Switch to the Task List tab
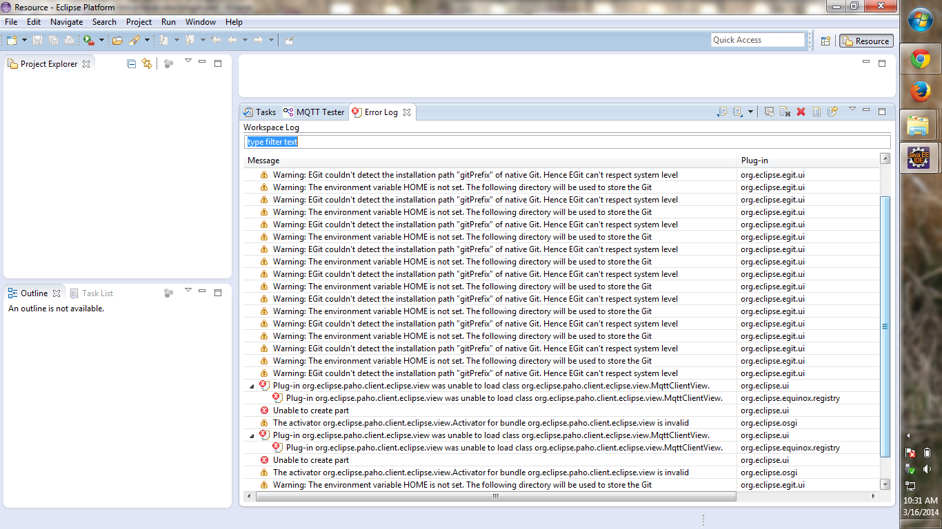The height and width of the screenshot is (529, 942). point(92,293)
